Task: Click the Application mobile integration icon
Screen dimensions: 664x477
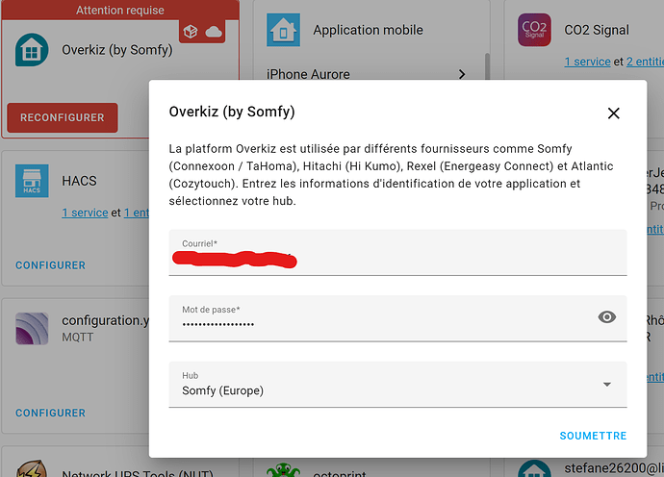Action: coord(283,30)
